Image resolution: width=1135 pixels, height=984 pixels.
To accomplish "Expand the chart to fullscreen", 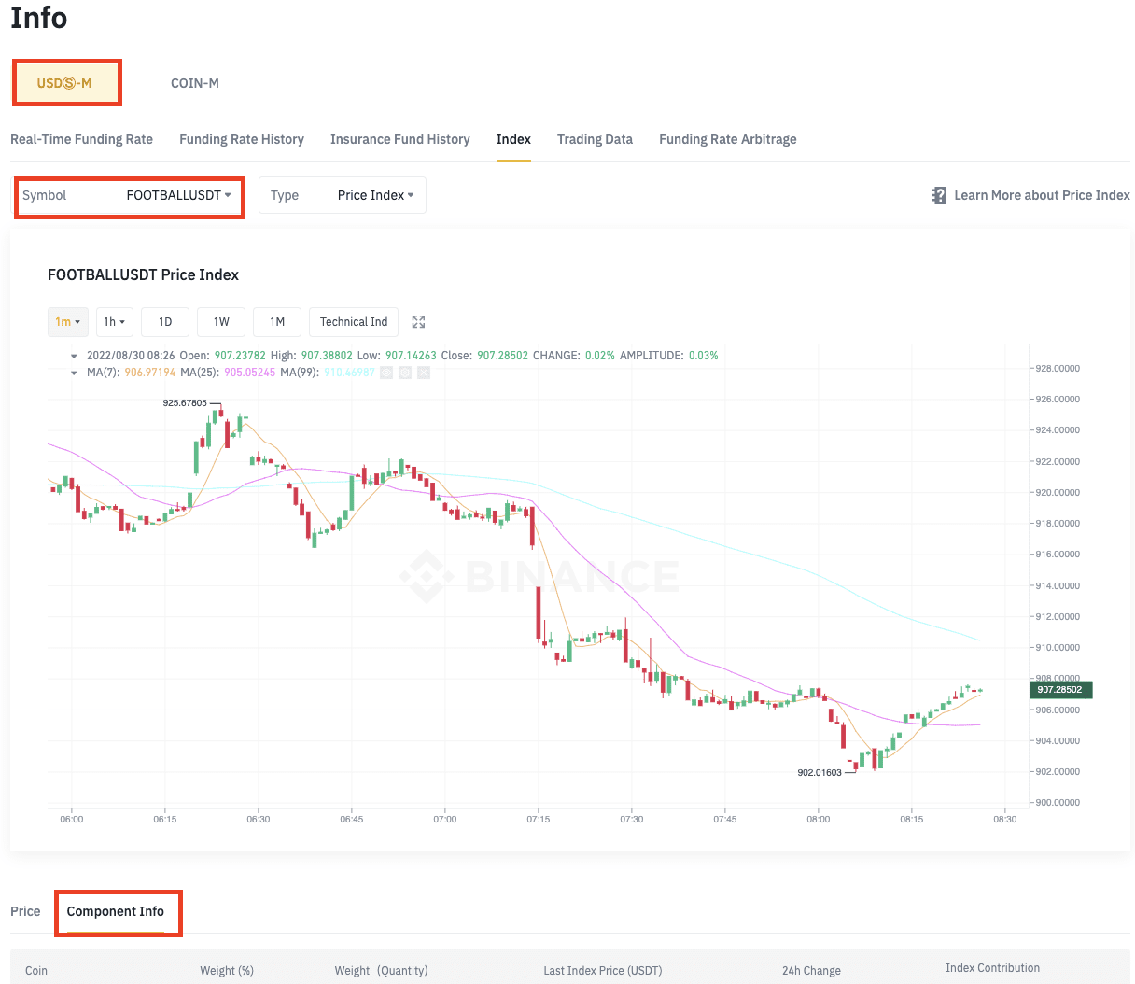I will (418, 322).
